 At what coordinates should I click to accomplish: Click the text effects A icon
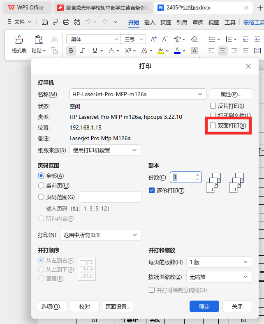click(144, 51)
